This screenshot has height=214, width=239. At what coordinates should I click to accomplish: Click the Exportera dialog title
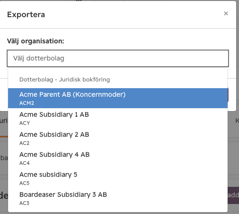click(26, 15)
